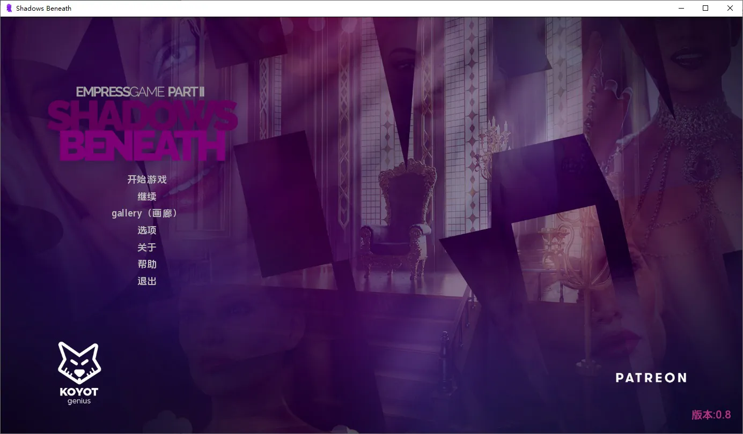The image size is (743, 434).
Task: Close the Shadows Beneath window
Action: [x=730, y=8]
